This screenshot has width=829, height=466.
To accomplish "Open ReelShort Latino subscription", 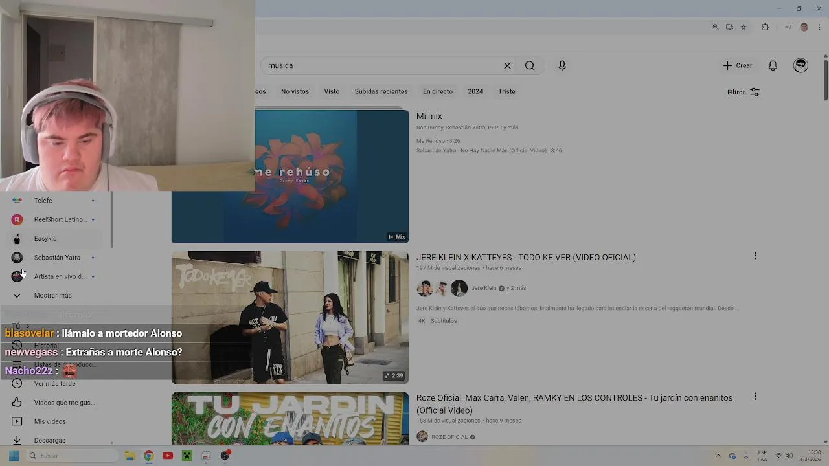I will pos(55,219).
